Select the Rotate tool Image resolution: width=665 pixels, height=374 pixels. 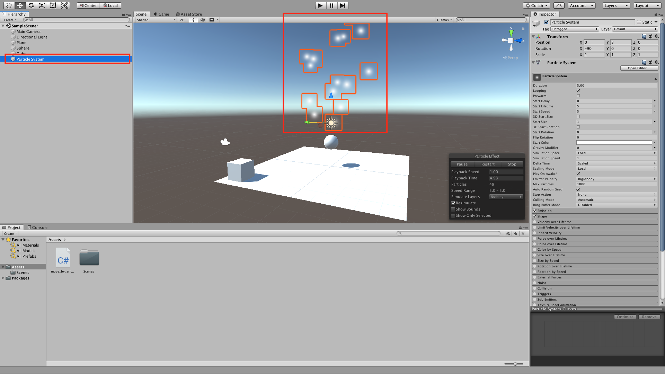point(31,5)
